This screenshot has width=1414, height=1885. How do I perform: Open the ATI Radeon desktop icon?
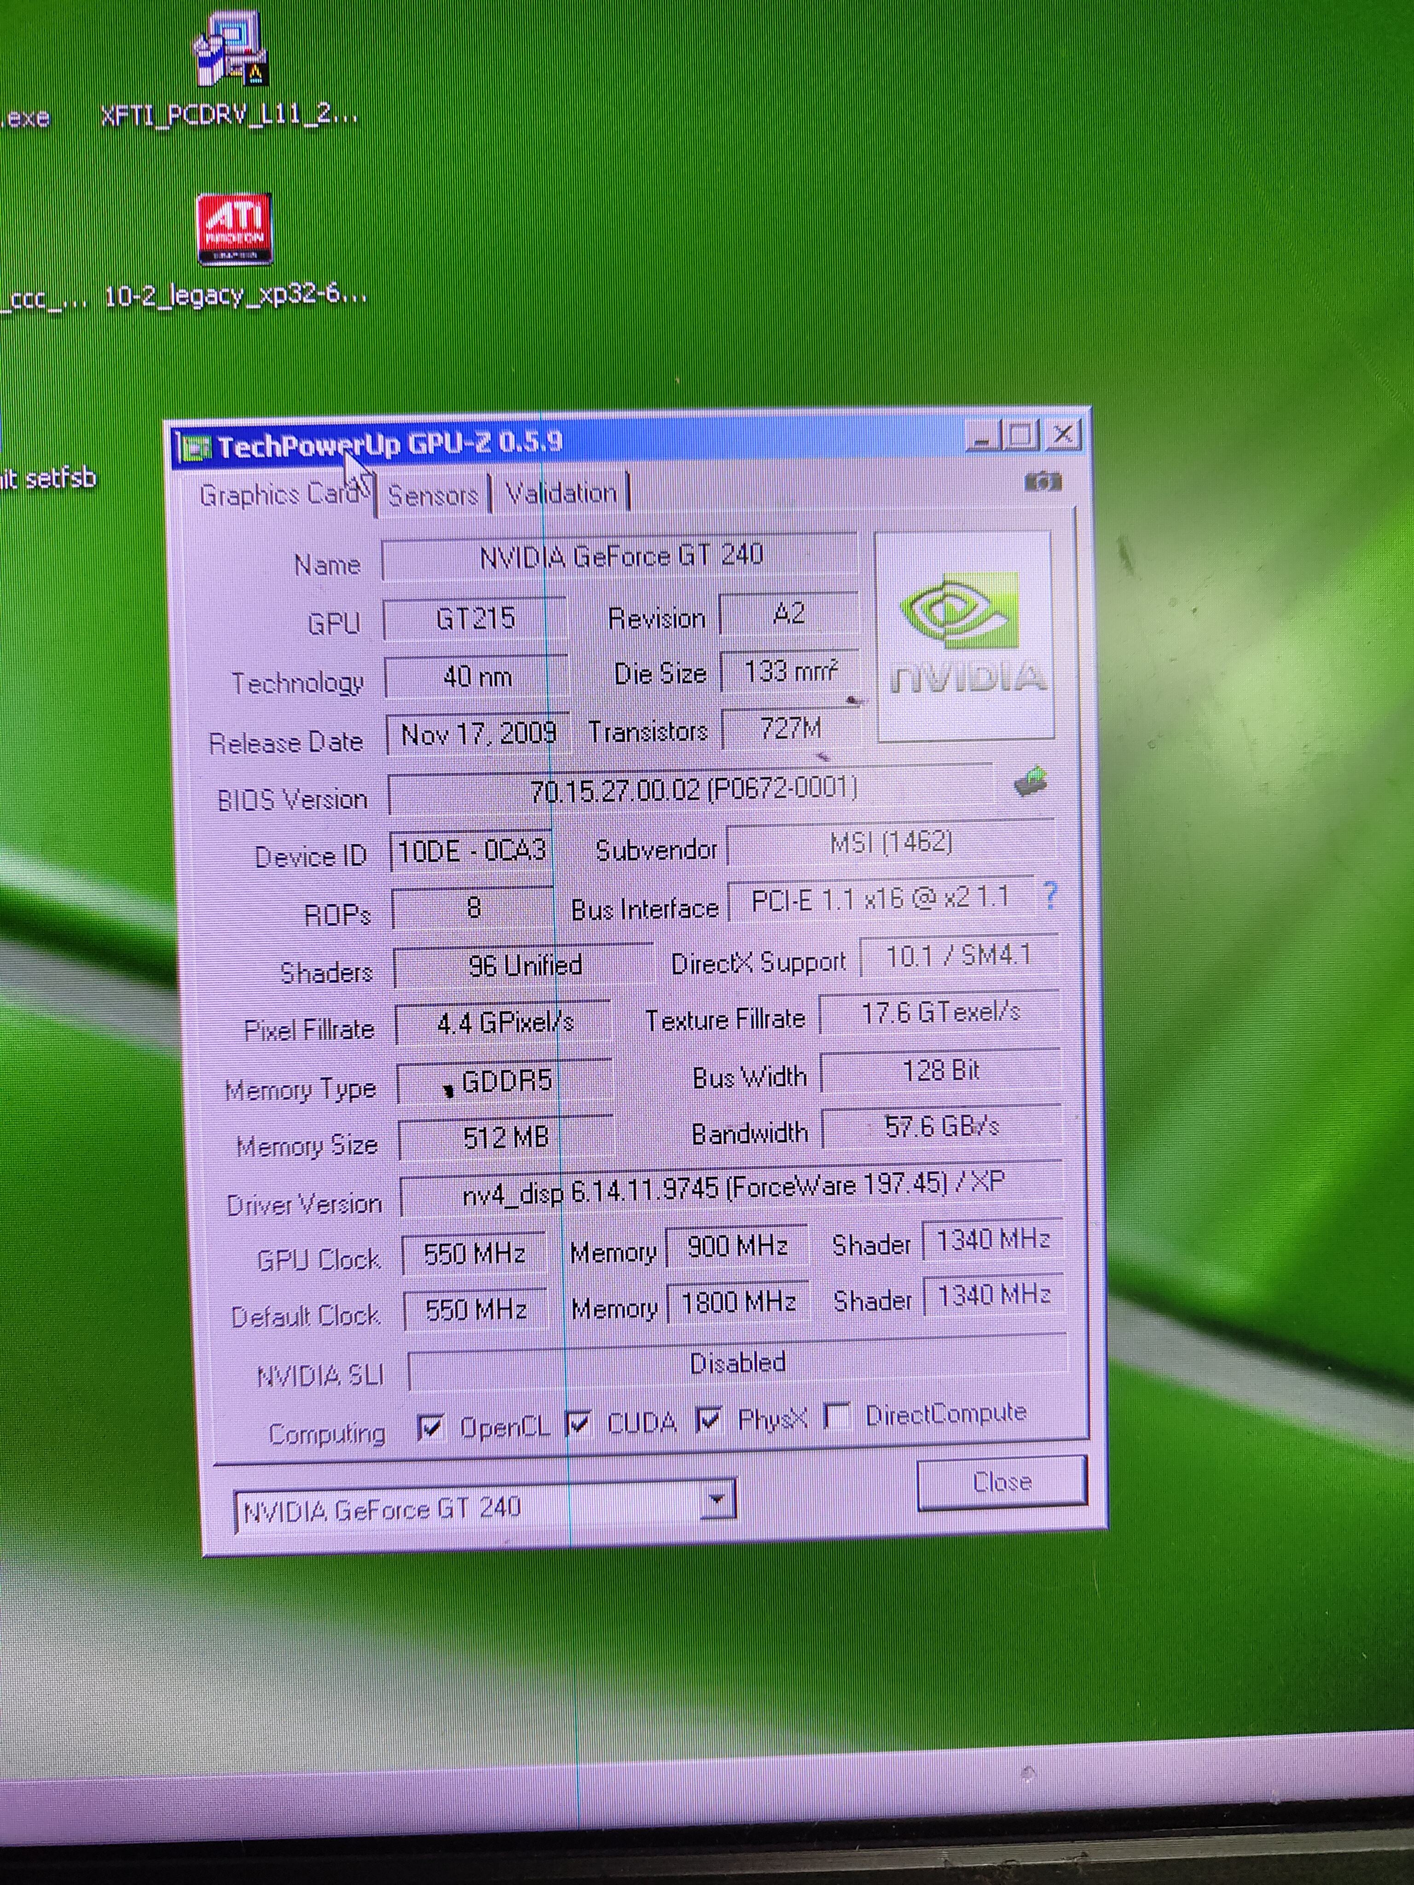point(235,228)
